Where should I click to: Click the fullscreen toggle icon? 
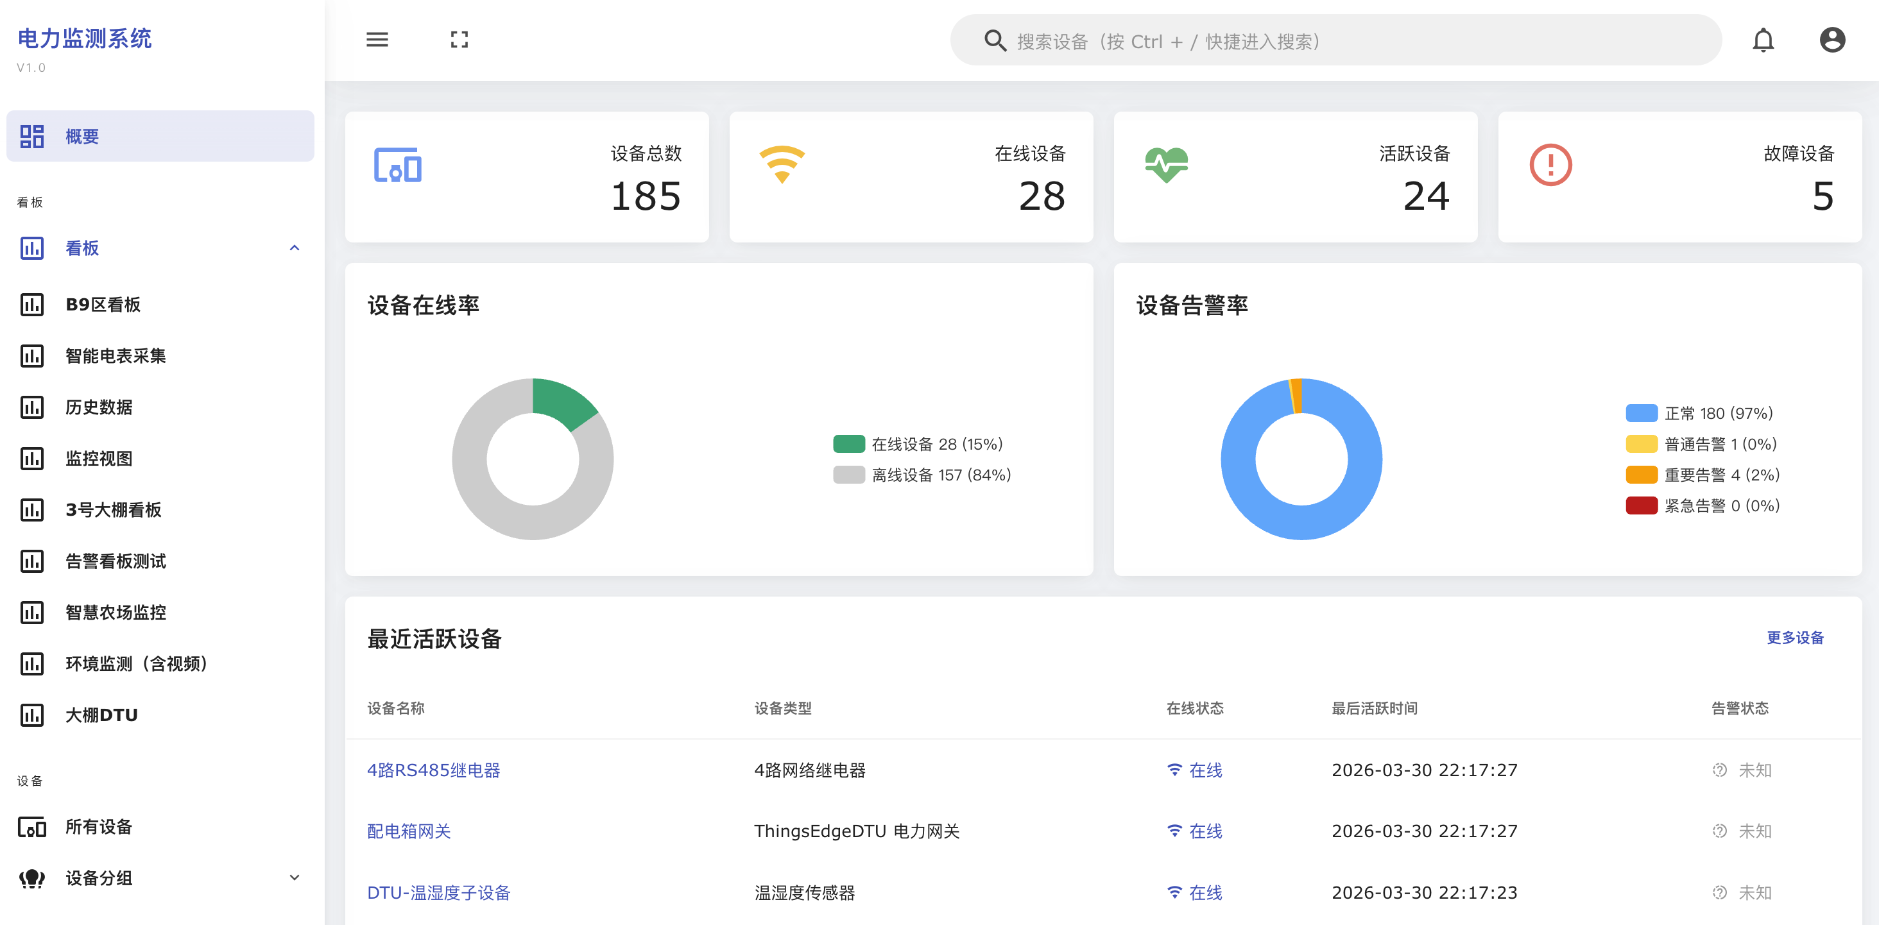(459, 39)
